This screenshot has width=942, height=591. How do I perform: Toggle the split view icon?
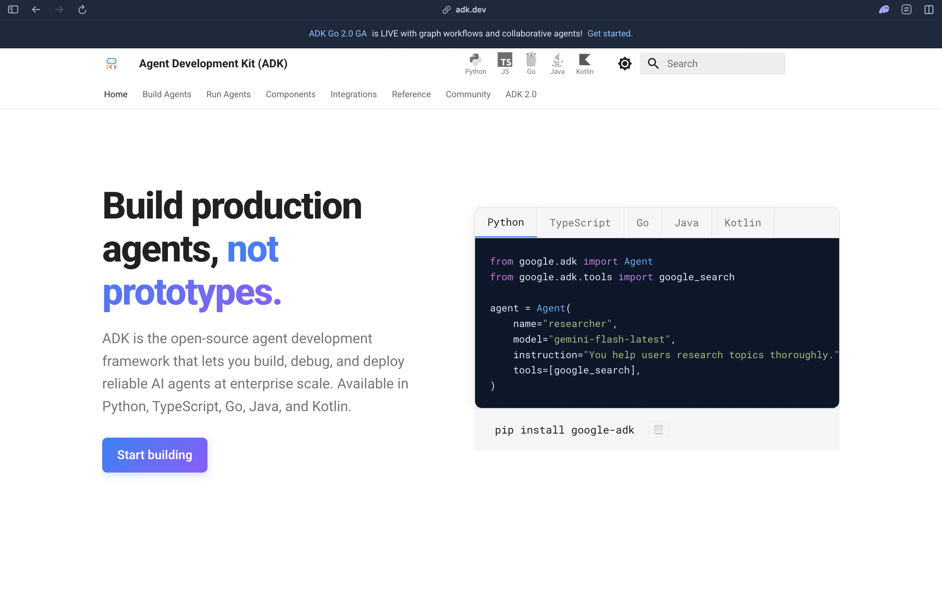pos(929,9)
